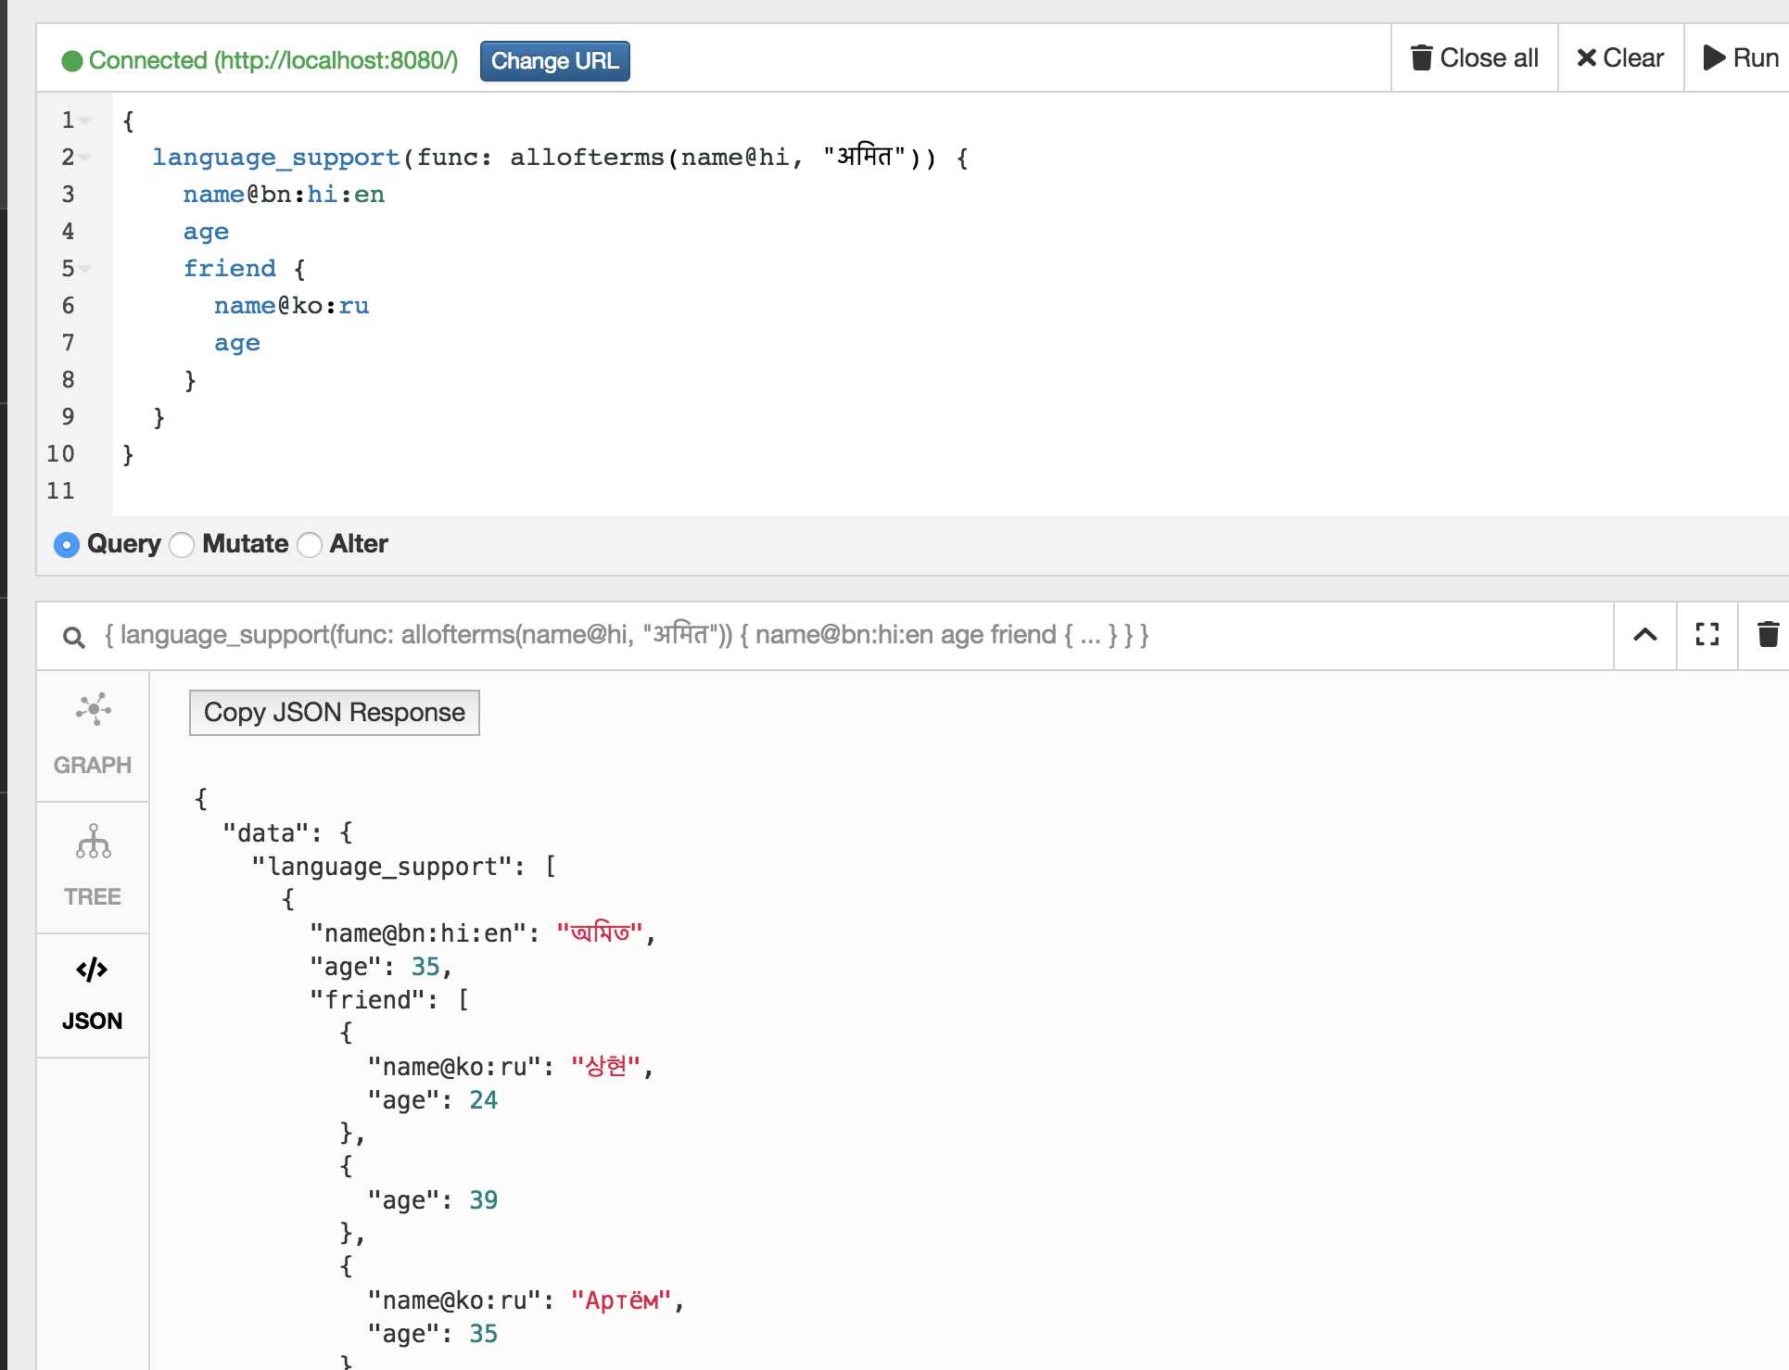Fold the friend block at line 5
Screen dimensions: 1789x1370
click(x=85, y=269)
